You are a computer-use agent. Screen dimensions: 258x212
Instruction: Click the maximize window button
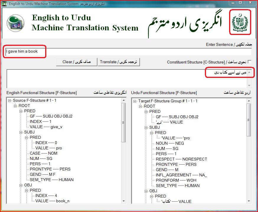[x=240, y=3]
